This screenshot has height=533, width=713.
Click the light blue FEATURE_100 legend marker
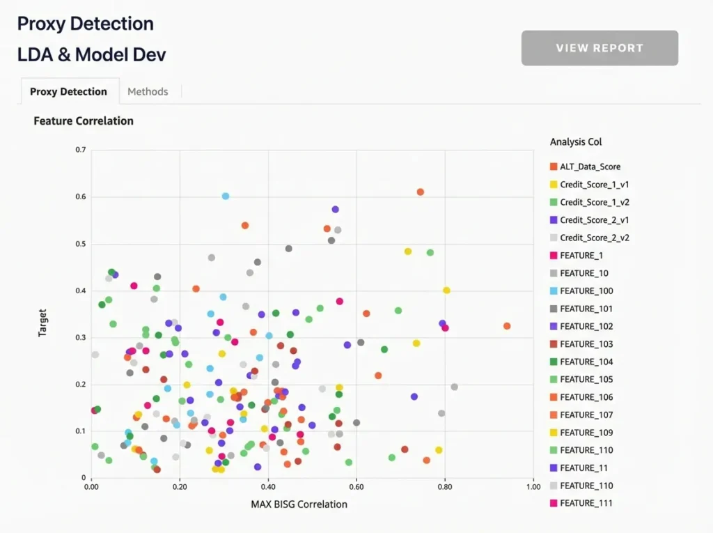tap(554, 291)
